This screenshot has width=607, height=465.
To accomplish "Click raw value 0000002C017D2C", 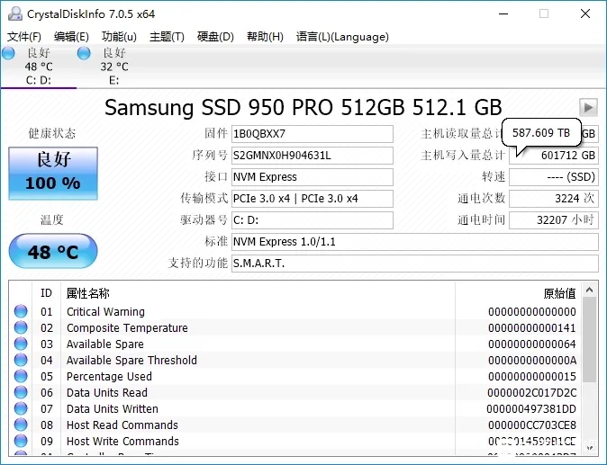I will tap(532, 393).
